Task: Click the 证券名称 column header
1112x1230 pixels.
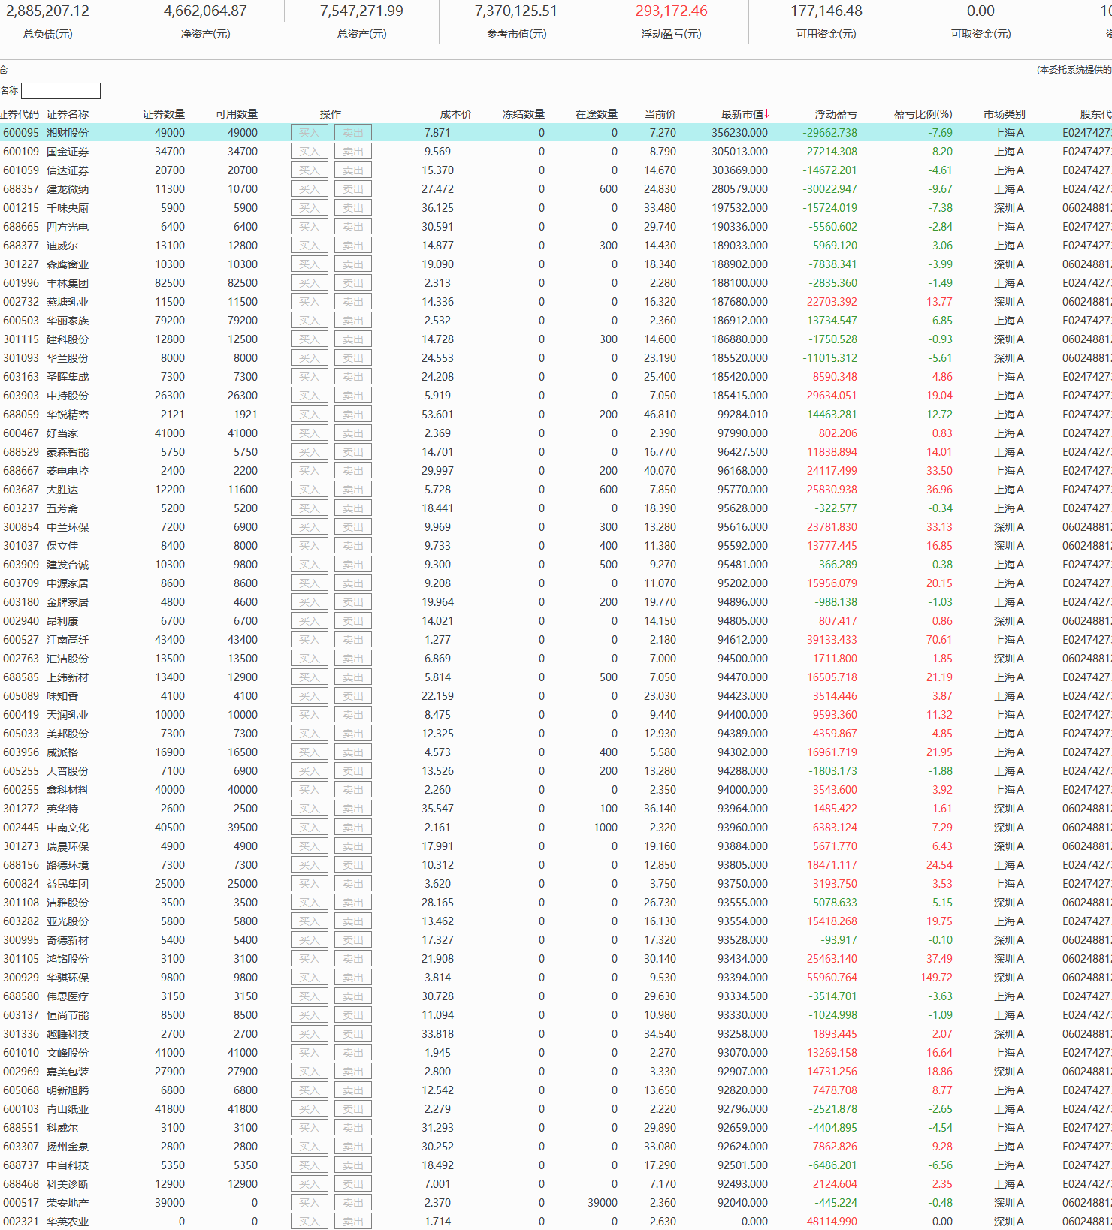Action: click(68, 114)
